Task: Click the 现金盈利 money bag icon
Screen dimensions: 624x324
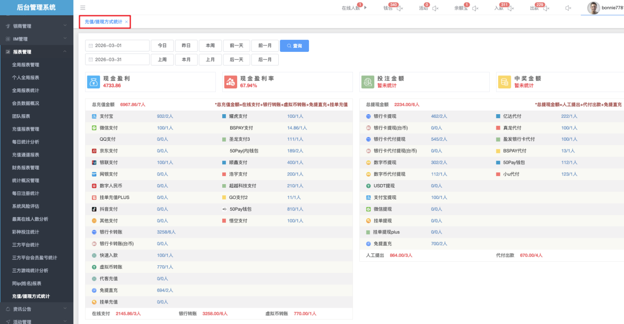Action: click(94, 82)
